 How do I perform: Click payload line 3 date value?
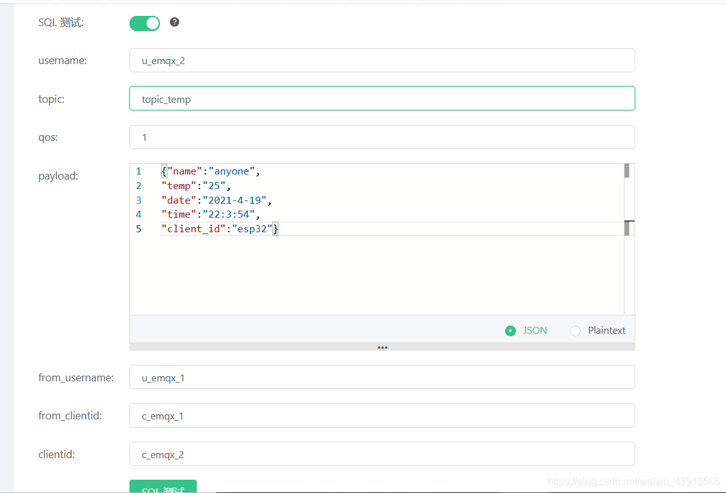(234, 200)
